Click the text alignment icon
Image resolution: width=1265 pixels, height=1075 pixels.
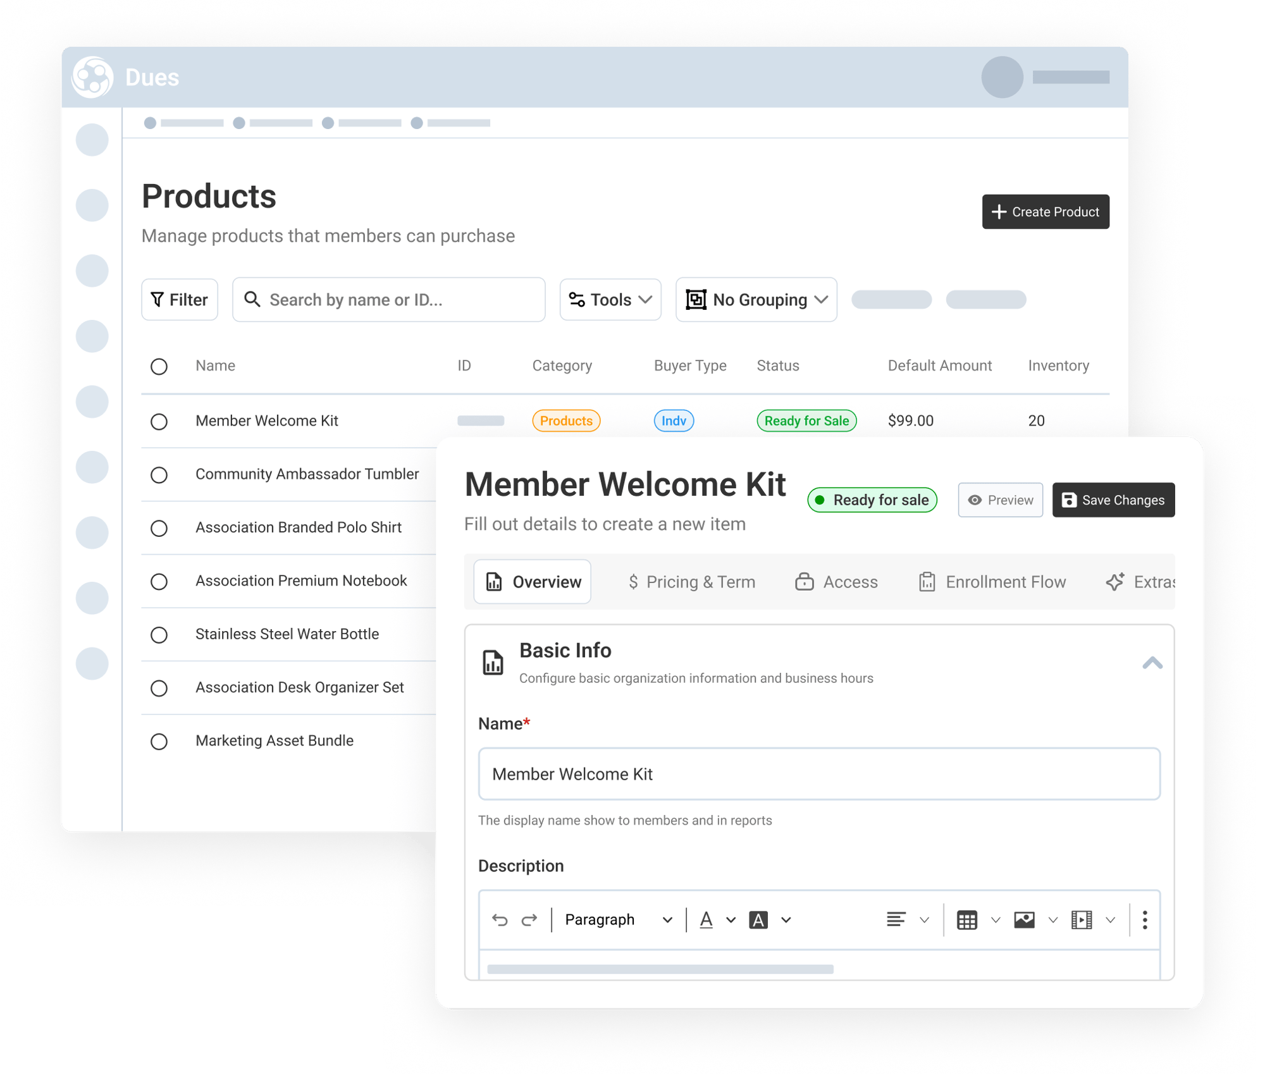tap(896, 919)
